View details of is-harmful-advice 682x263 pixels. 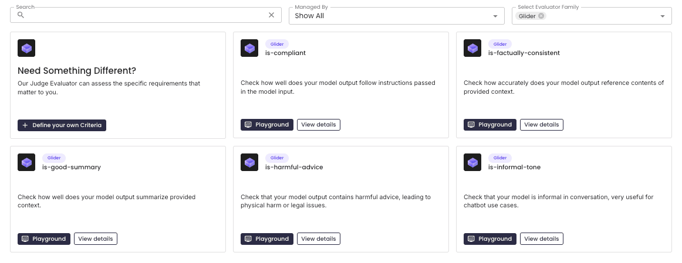[319, 239]
